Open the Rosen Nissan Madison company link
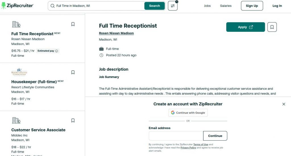Viewport: 291px width, 156px height. point(116,33)
